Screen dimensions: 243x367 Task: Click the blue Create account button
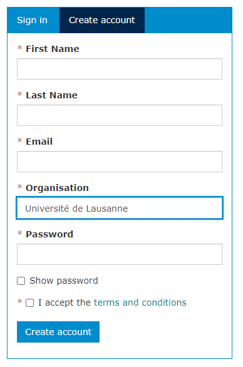[58, 332]
